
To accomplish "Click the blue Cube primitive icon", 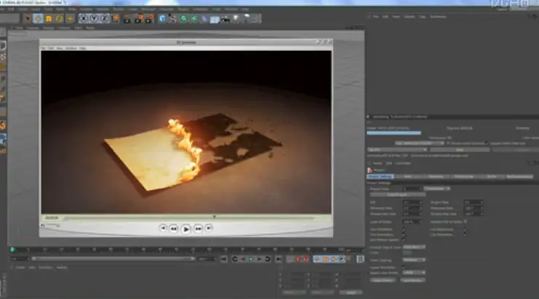I will point(162,19).
